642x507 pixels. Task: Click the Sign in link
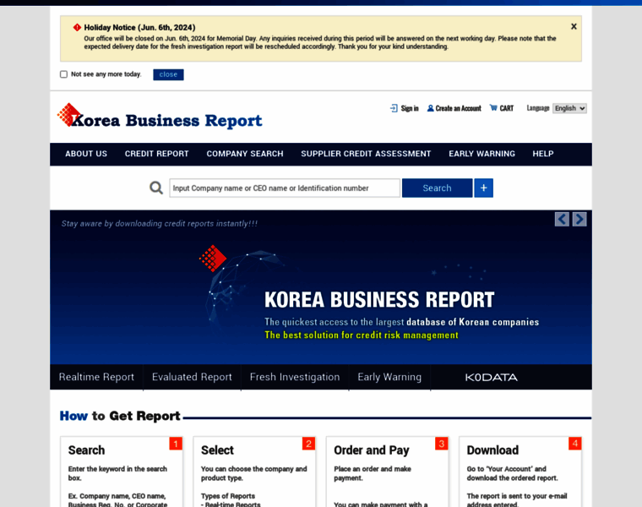coord(410,108)
